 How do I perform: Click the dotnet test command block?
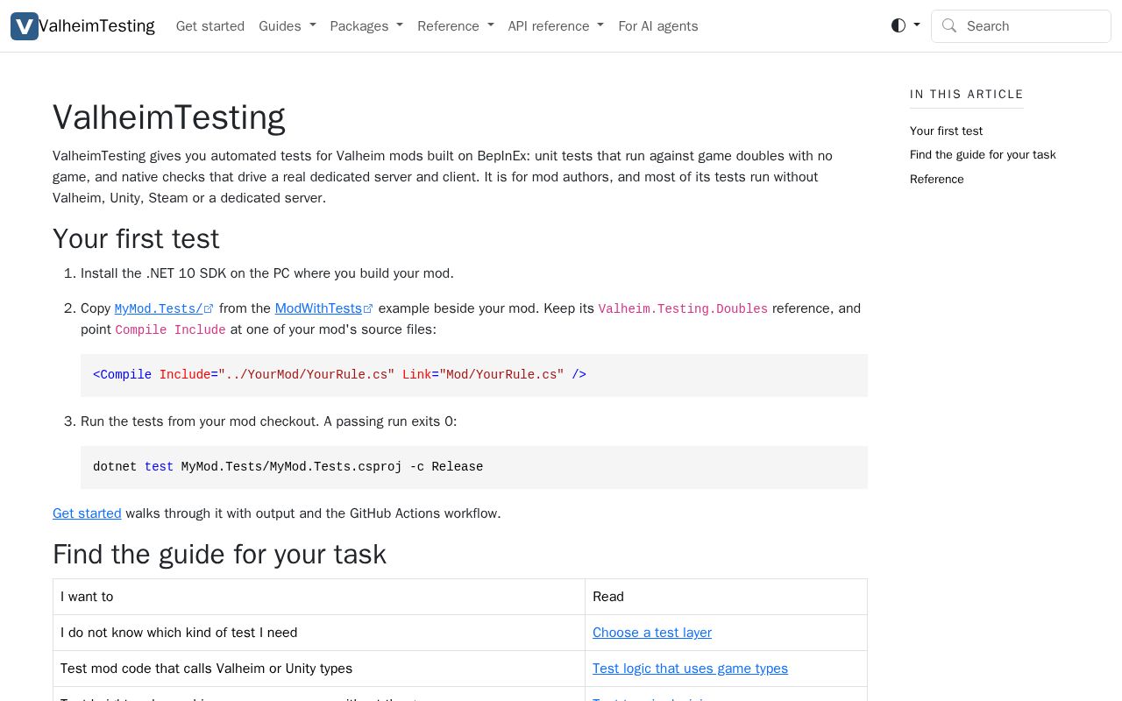pyautogui.click(x=474, y=467)
